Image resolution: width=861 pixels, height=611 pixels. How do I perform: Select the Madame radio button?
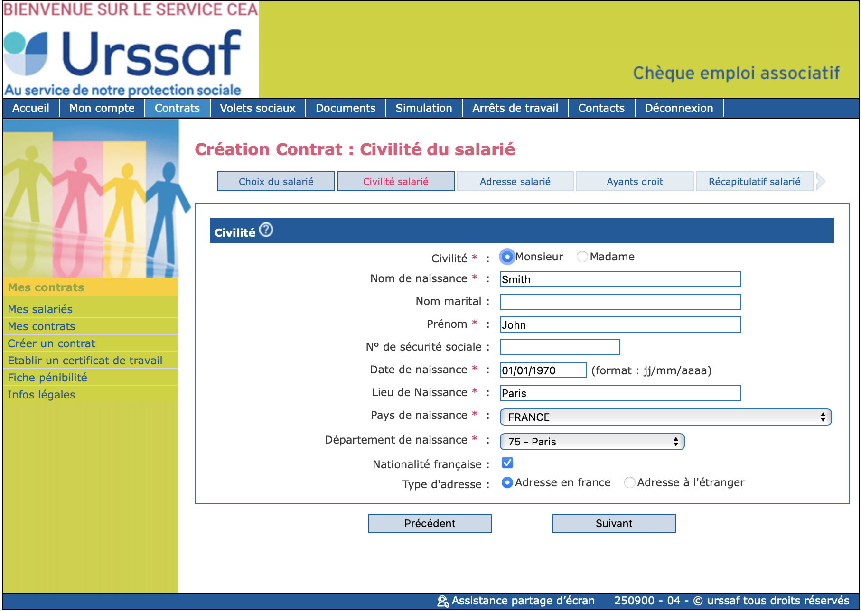(582, 257)
